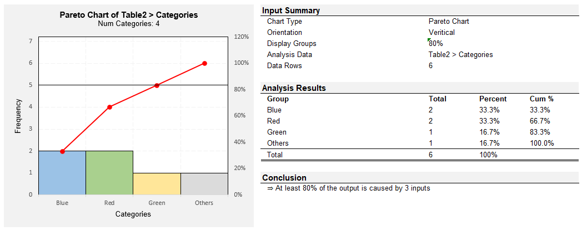Select the Display Groups 80% cell
This screenshot has width=582, height=231.
point(436,44)
